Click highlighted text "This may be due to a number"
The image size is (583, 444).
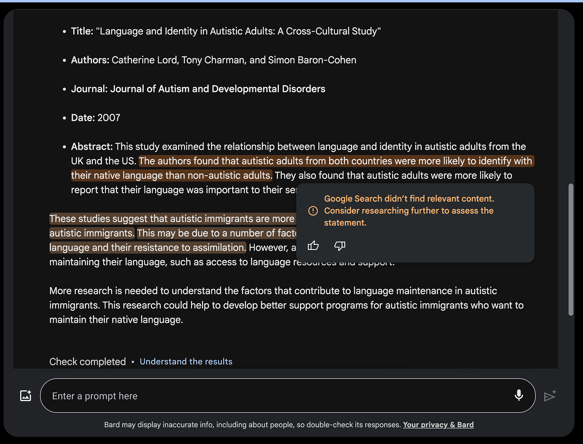tap(217, 233)
